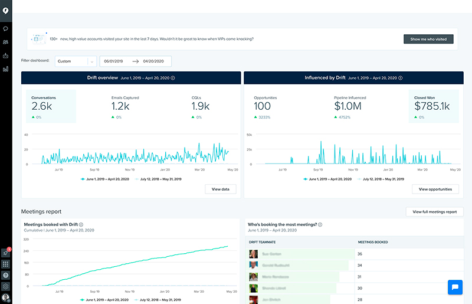472x304 pixels.
Task: Click the rocket icon with notification badge
Action: (x=5, y=253)
